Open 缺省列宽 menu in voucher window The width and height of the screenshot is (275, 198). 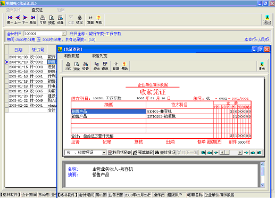(x=99, y=56)
